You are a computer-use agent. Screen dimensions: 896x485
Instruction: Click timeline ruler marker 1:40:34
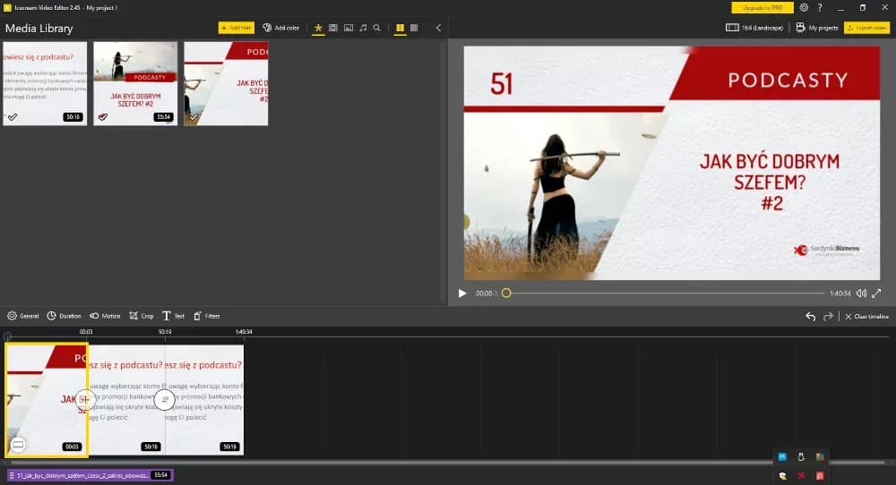pos(244,331)
